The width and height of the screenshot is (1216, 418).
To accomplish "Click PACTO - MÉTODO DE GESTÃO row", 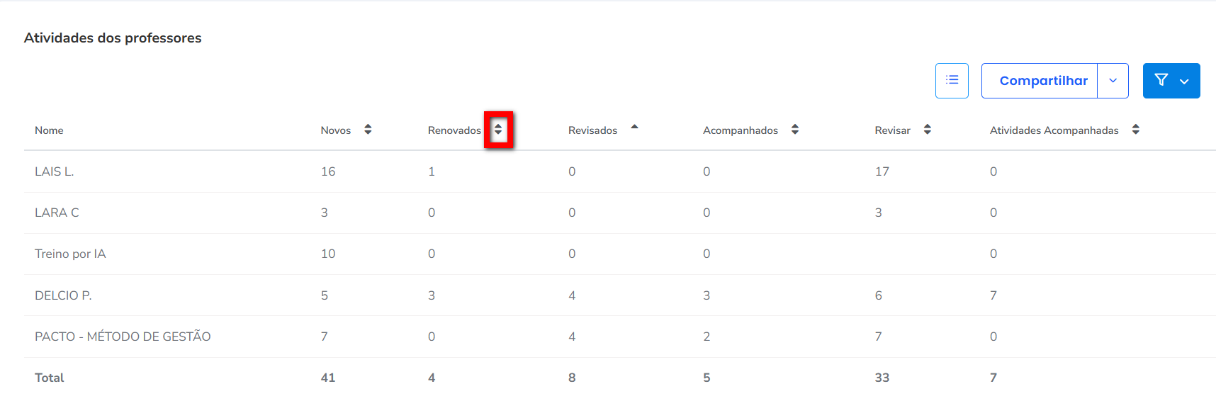I will (123, 337).
